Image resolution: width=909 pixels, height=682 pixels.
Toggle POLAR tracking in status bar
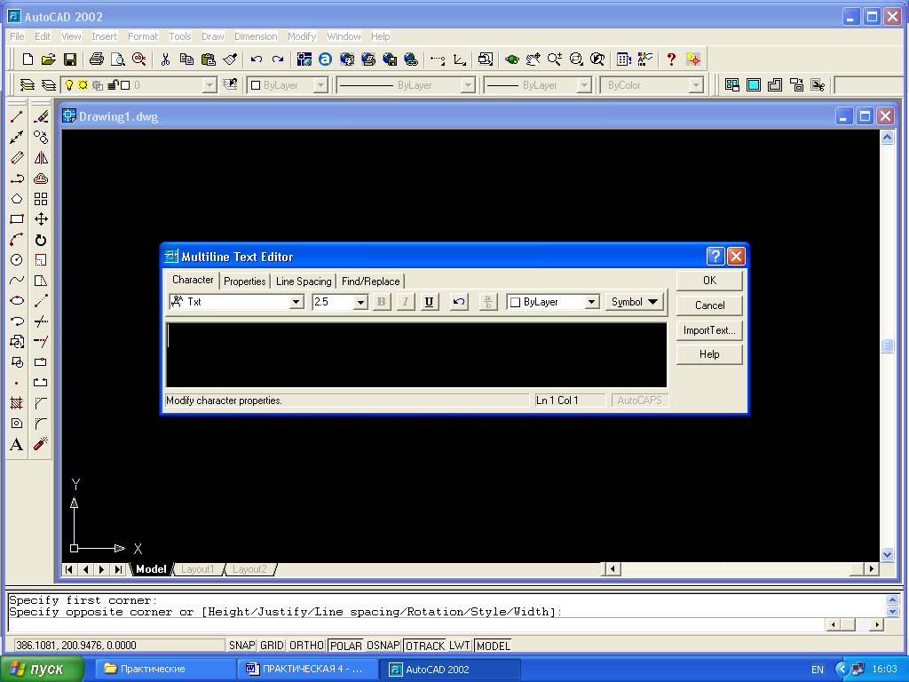coord(345,646)
